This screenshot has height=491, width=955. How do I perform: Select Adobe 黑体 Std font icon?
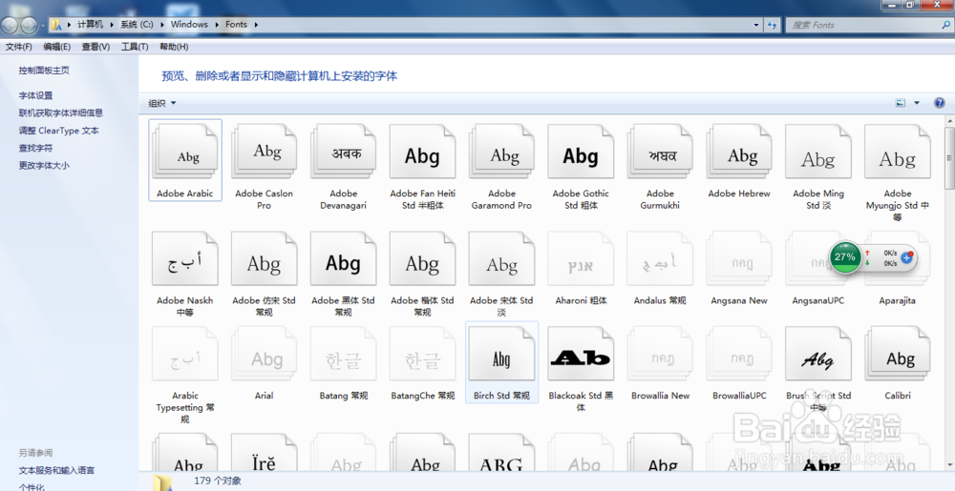[x=344, y=258]
